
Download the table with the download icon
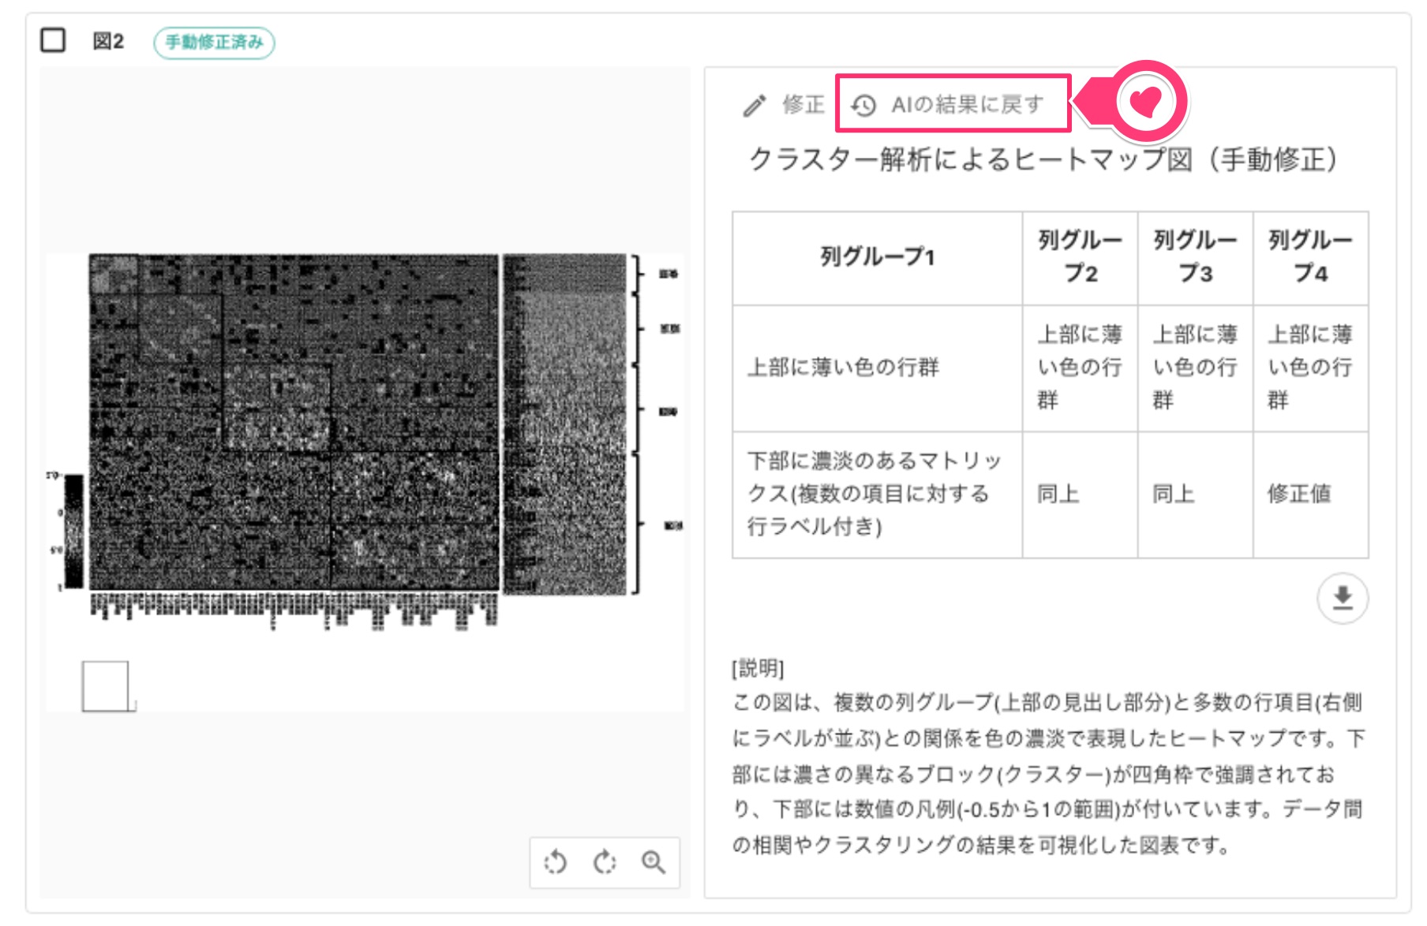(x=1342, y=598)
